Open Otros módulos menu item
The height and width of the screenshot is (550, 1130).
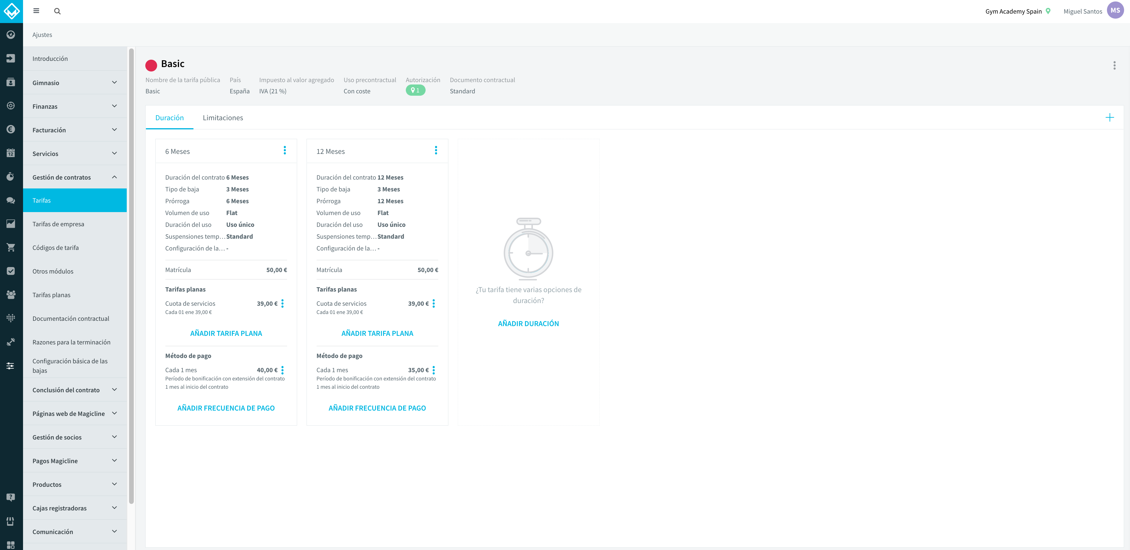coord(74,271)
